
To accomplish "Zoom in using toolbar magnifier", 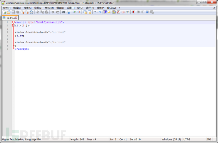I will pos(74,12).
